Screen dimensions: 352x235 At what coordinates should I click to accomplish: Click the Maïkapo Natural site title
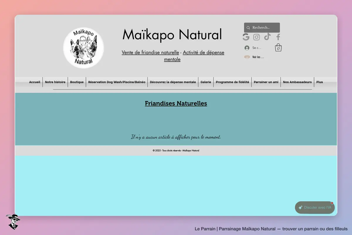point(172,34)
